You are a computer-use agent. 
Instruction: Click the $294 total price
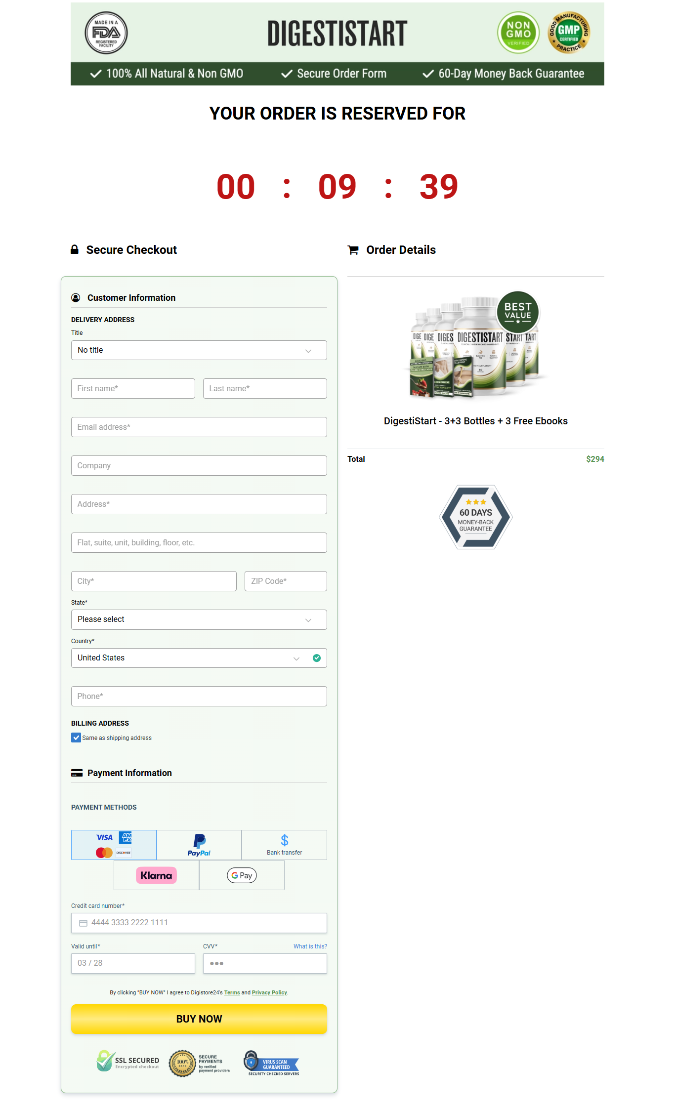tap(595, 459)
